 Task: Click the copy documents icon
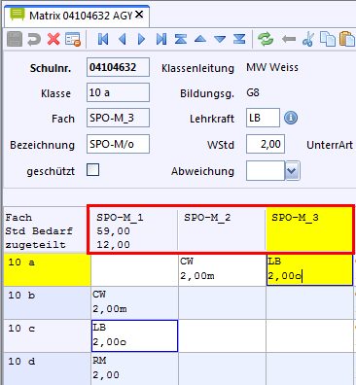[x=328, y=39]
